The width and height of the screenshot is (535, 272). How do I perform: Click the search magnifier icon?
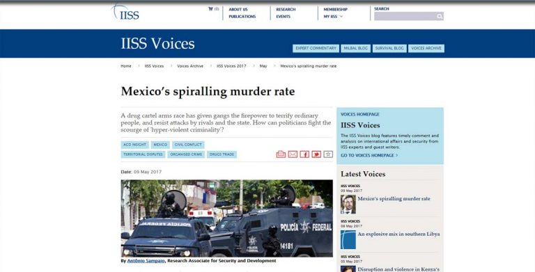(x=440, y=16)
